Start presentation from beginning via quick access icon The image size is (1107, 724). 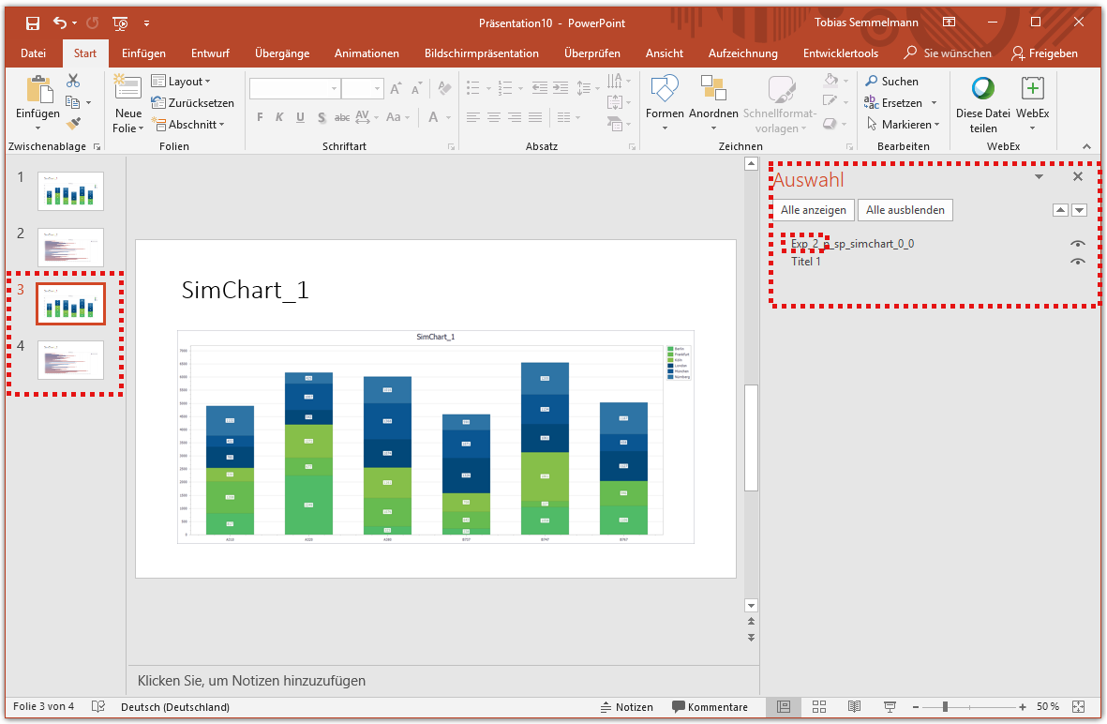(121, 23)
